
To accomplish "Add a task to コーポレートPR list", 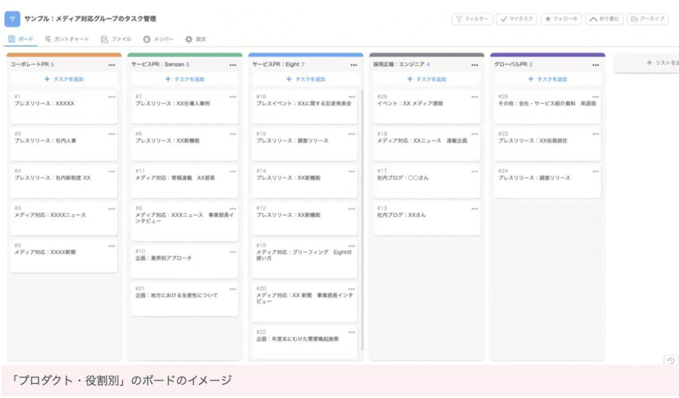I will (x=64, y=79).
